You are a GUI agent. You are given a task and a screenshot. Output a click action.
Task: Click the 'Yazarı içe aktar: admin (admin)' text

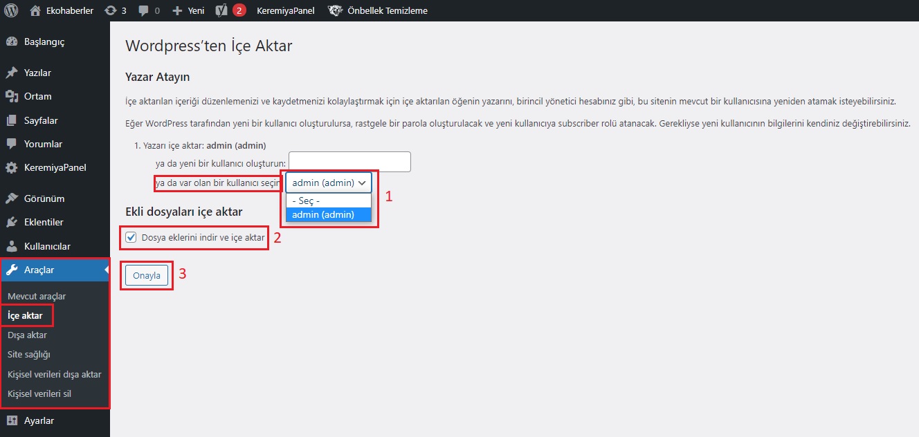[204, 146]
